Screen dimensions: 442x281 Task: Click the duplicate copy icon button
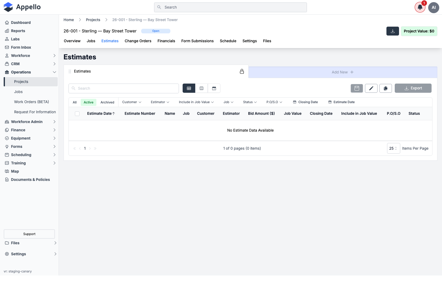point(386,88)
